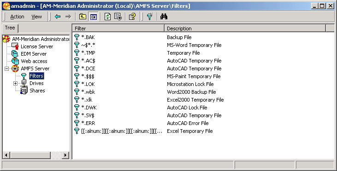Screen dimensions: 337x171
Task: Click the License Server icon
Action: (x=15, y=46)
